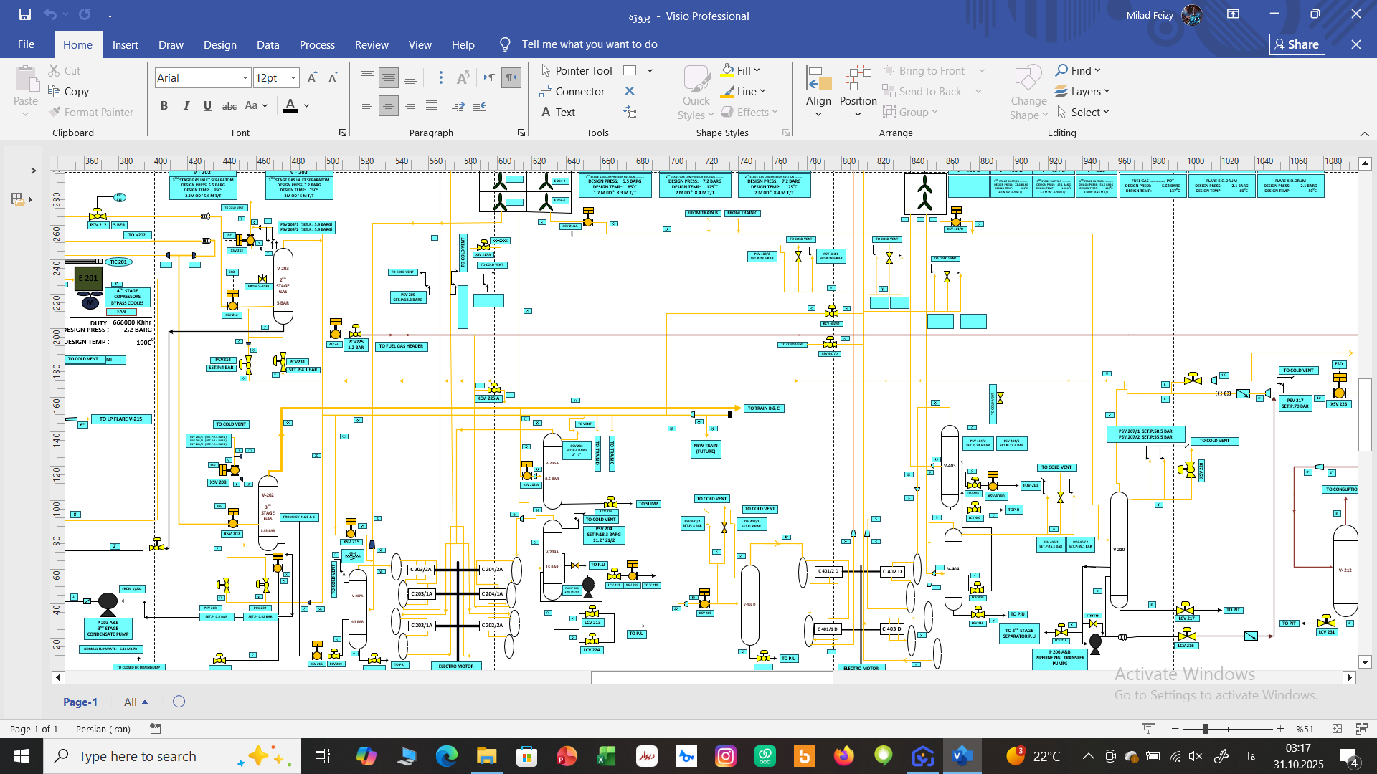
Task: Click the strikethrough formatting icon
Action: coord(229,105)
